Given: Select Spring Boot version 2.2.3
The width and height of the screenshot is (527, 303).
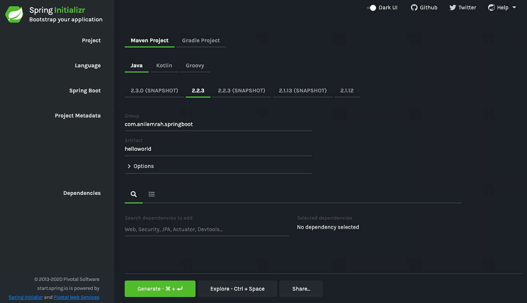Looking at the screenshot, I should 198,91.
